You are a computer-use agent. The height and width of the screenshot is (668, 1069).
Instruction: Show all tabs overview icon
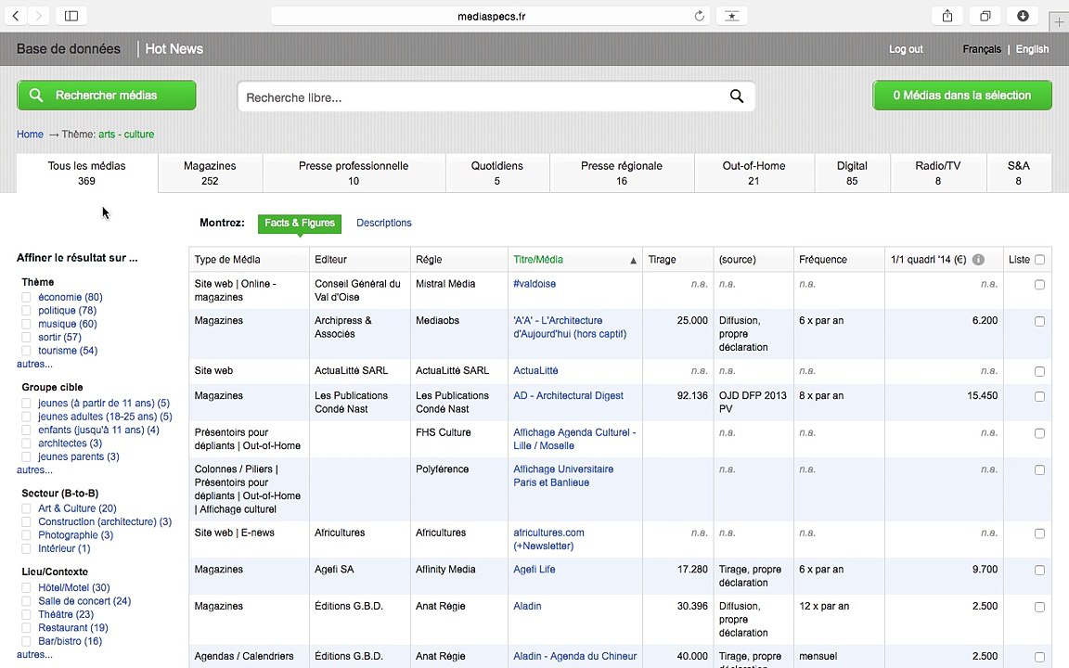[x=985, y=16]
